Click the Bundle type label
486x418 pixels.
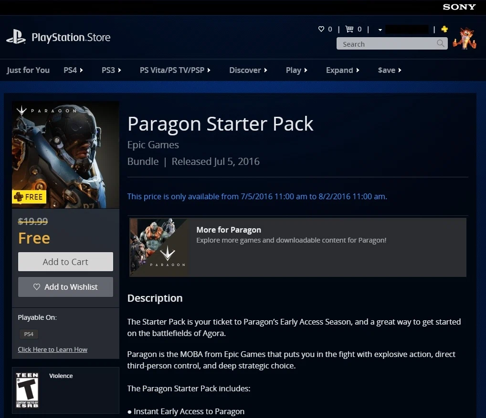pyautogui.click(x=143, y=162)
